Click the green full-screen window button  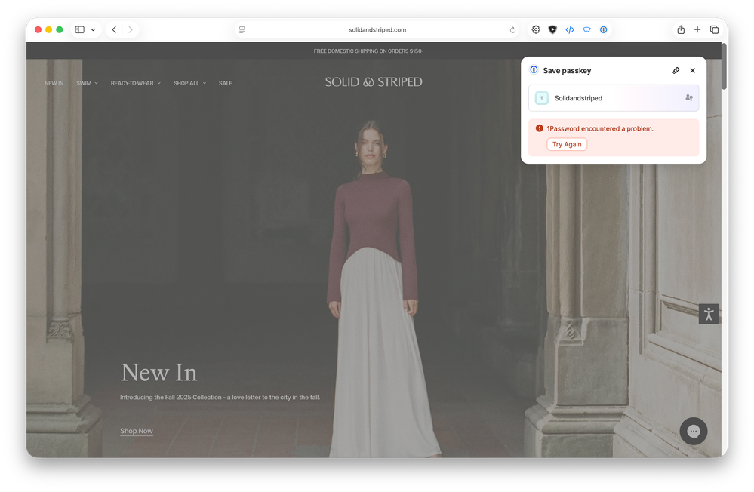pos(60,30)
